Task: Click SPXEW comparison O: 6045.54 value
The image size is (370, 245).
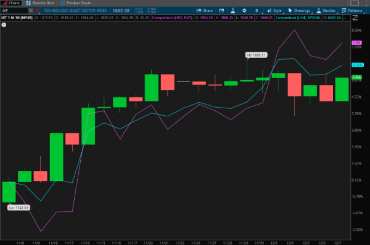Action: point(332,18)
